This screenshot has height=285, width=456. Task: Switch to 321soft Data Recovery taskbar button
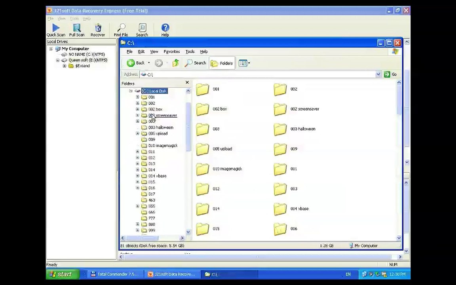tap(173, 274)
